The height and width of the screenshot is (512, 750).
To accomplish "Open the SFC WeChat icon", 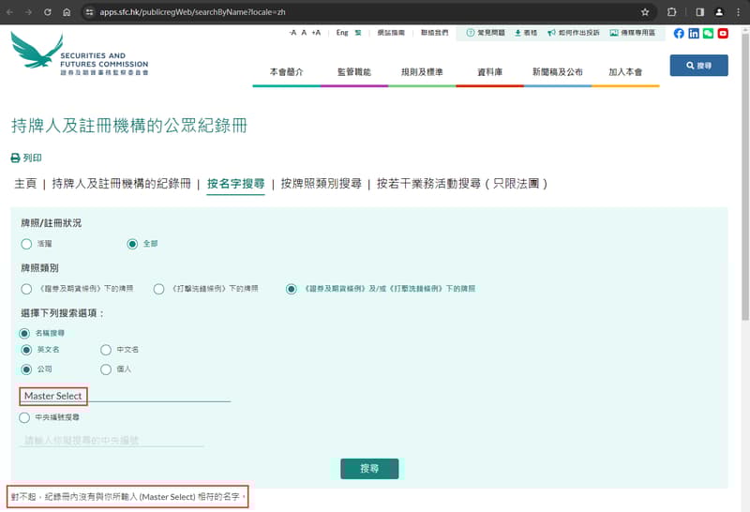I will click(x=708, y=33).
